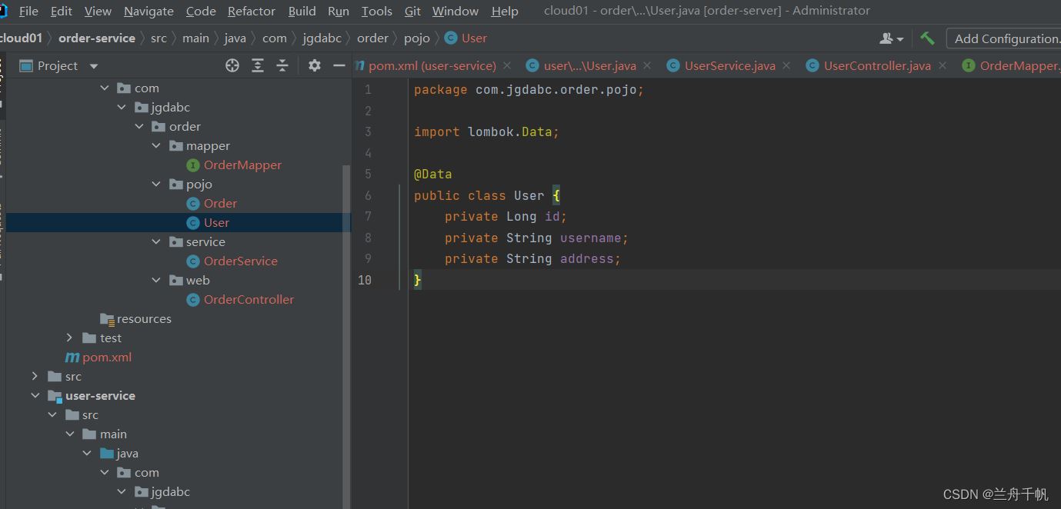Click the OrderService class icon
This screenshot has height=509, width=1061.
pyautogui.click(x=193, y=261)
